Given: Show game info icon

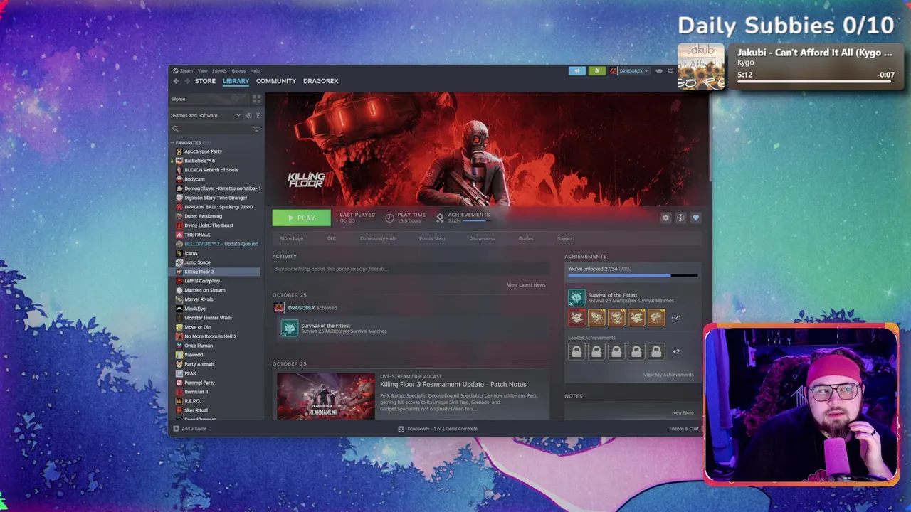Looking at the screenshot, I should [680, 218].
